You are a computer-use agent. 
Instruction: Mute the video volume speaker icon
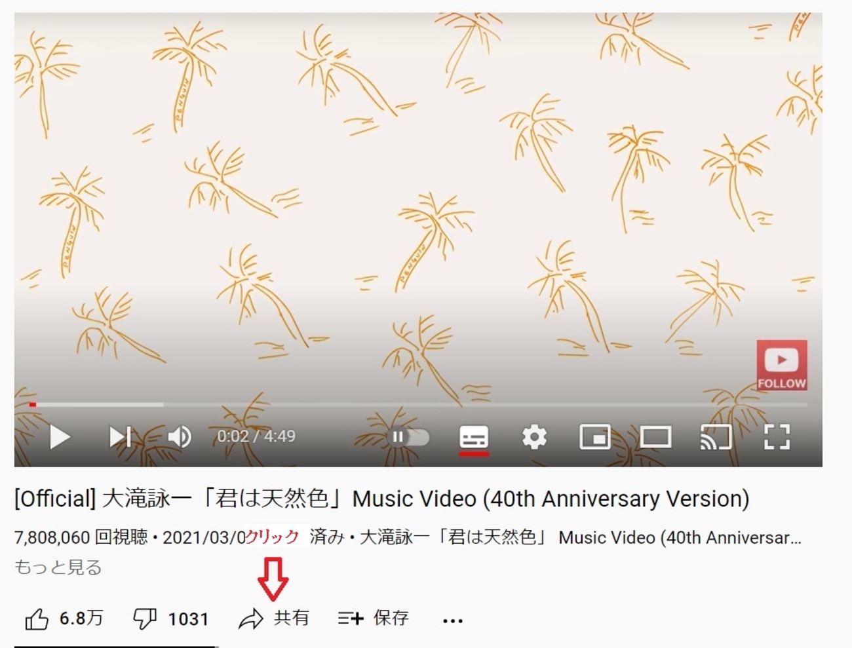pyautogui.click(x=179, y=437)
